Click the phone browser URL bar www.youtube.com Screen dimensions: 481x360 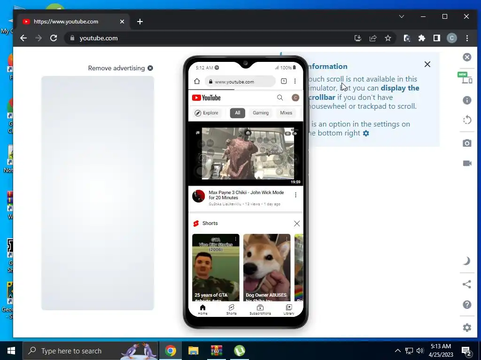coord(240,82)
